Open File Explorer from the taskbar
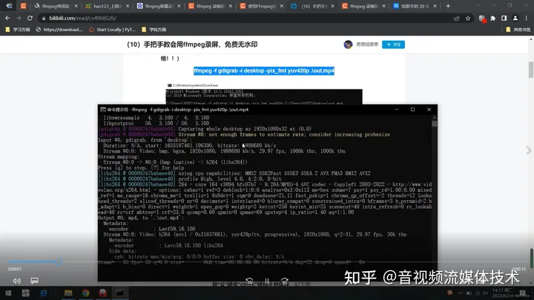The height and width of the screenshot is (300, 534). pyautogui.click(x=68, y=293)
